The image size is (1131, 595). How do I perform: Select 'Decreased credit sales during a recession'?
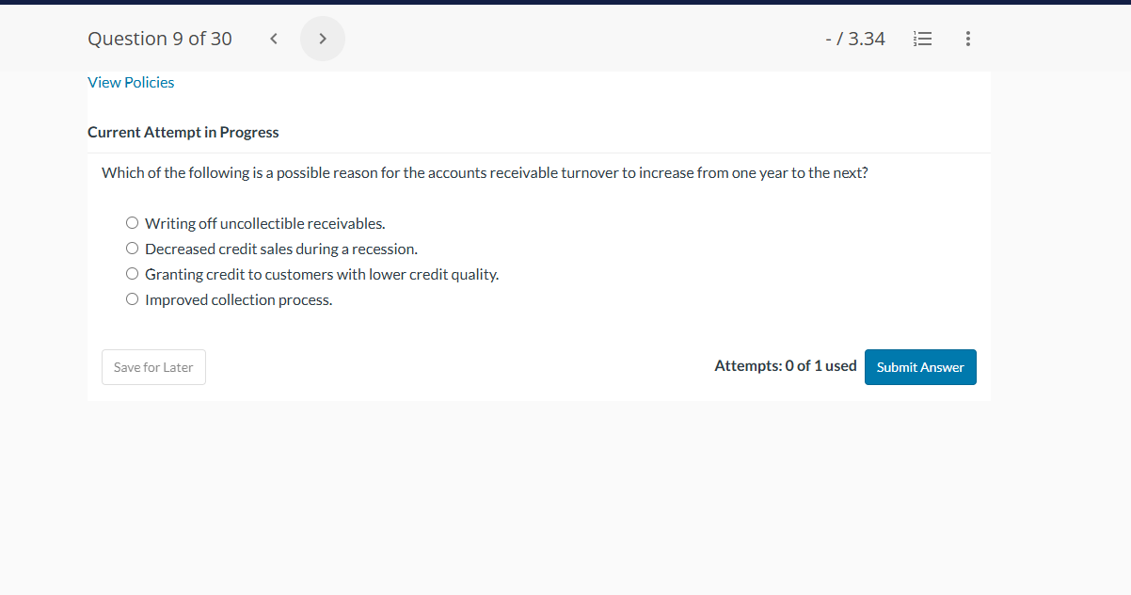tap(132, 248)
